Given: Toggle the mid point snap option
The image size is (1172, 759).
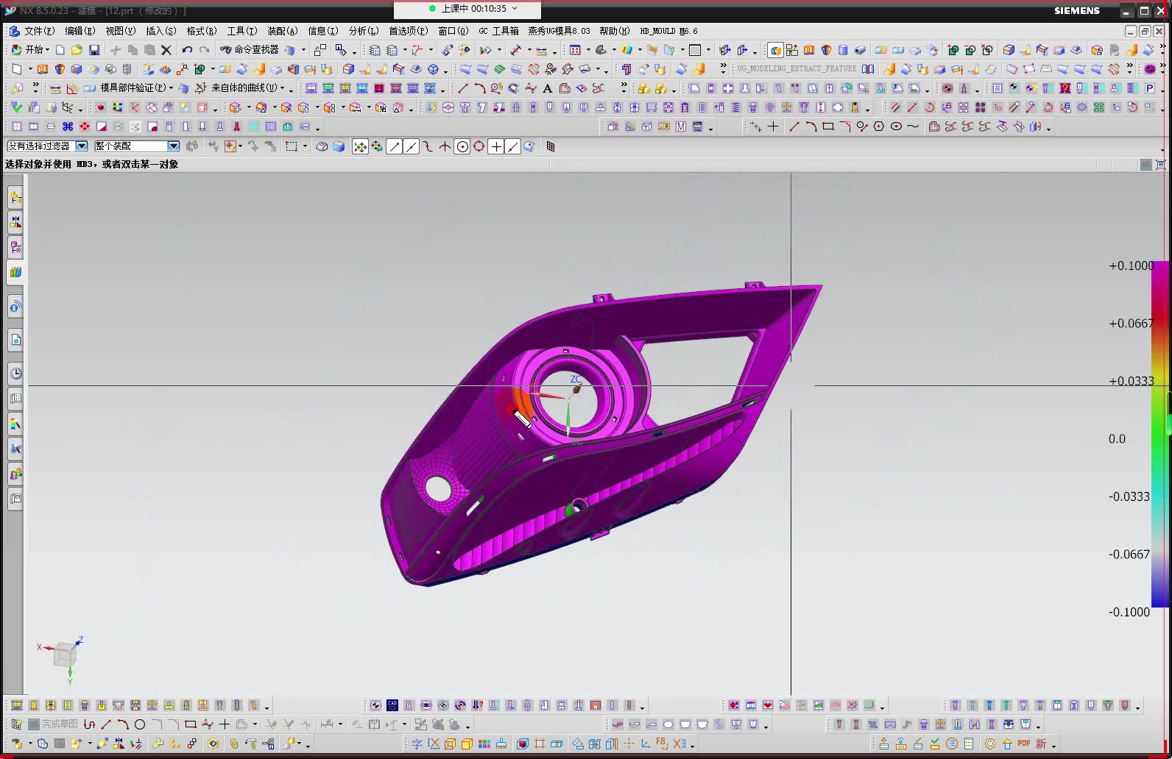Looking at the screenshot, I should (412, 146).
